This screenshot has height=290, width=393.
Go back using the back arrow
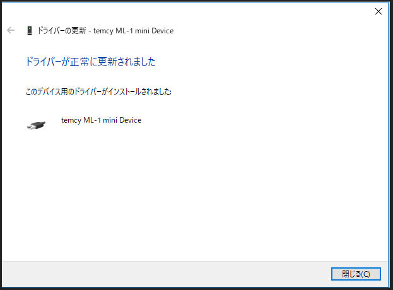click(x=11, y=30)
